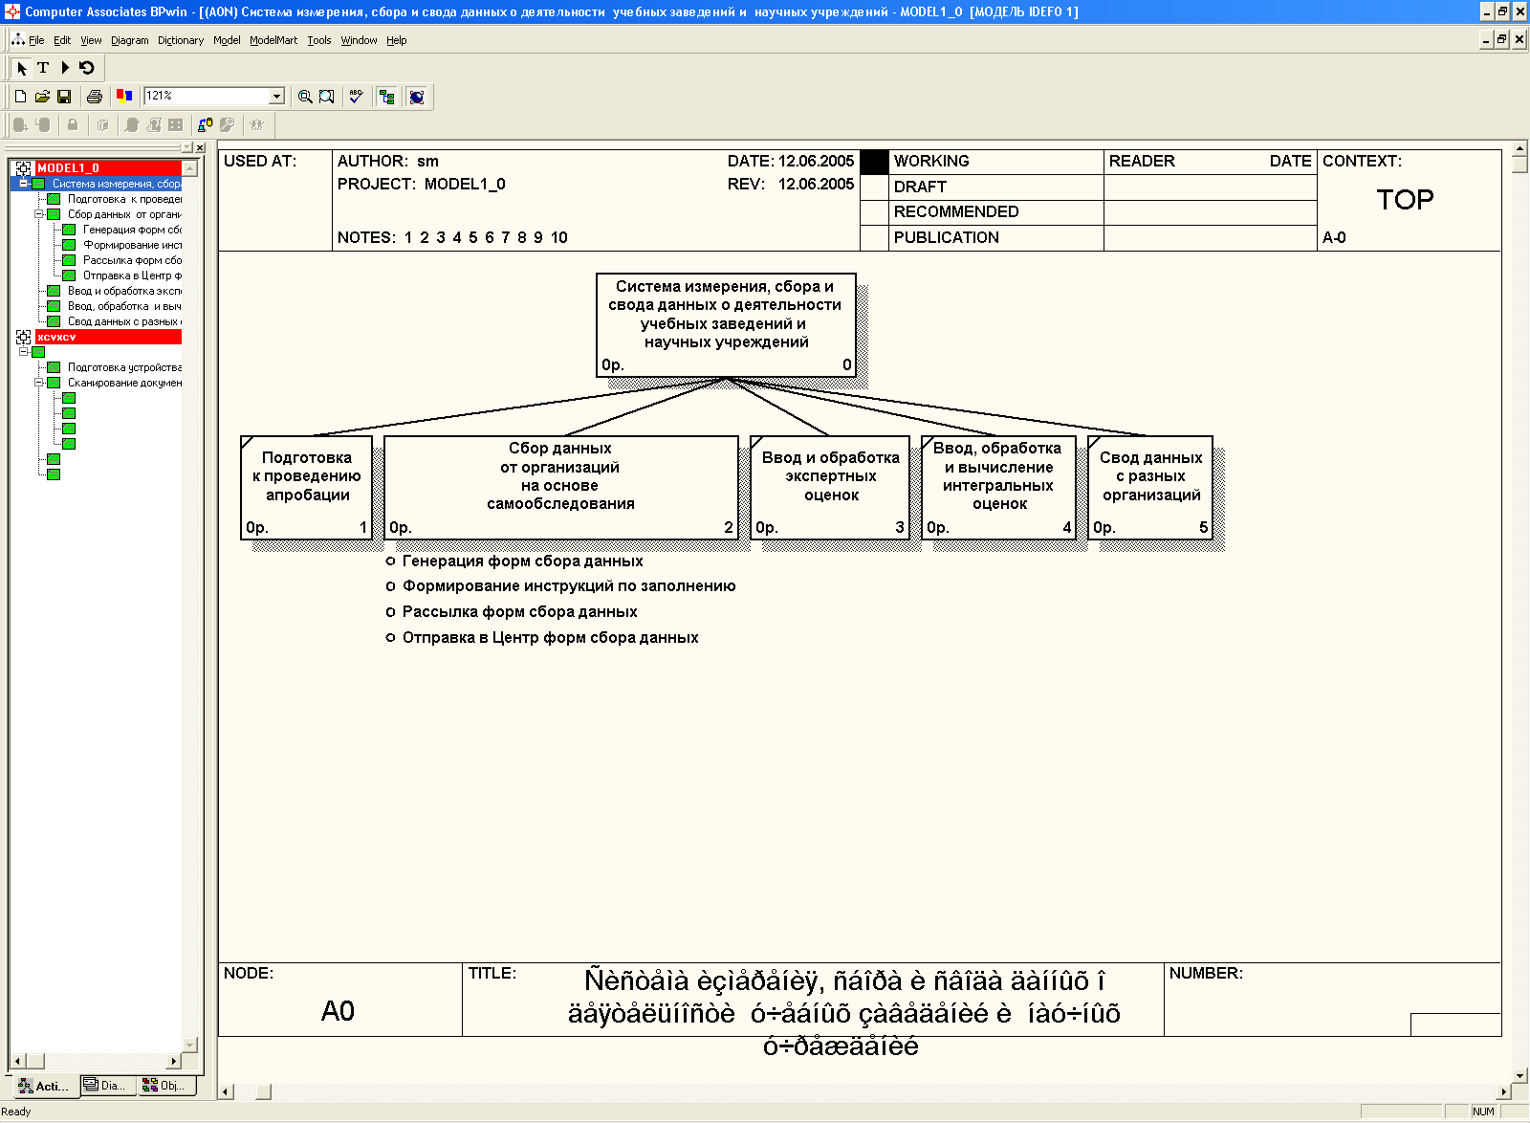Open the Window menu
Viewport: 1530px width, 1123px height.
pos(359,40)
